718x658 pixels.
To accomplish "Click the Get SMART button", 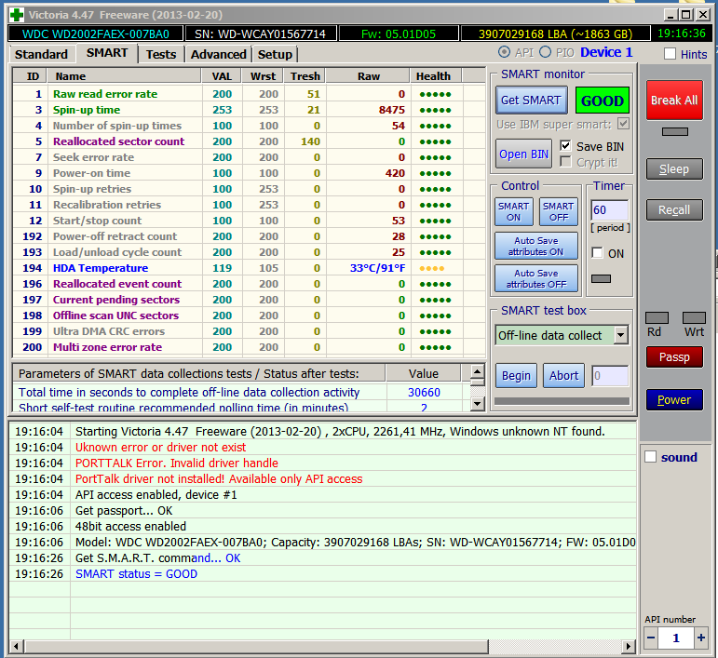I will point(531,101).
